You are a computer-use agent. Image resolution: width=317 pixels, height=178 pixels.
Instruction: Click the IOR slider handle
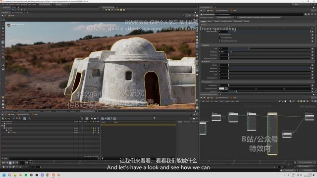(x=249, y=48)
